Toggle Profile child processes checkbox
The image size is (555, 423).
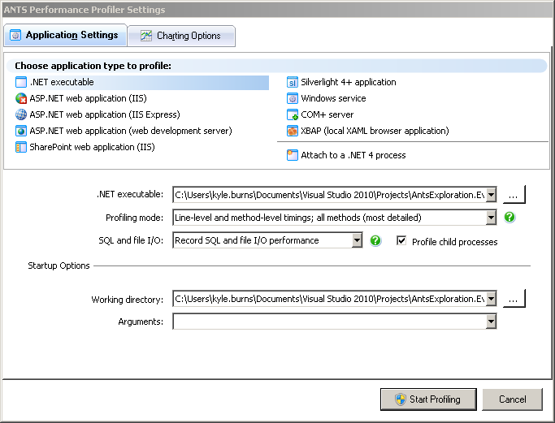click(x=401, y=241)
